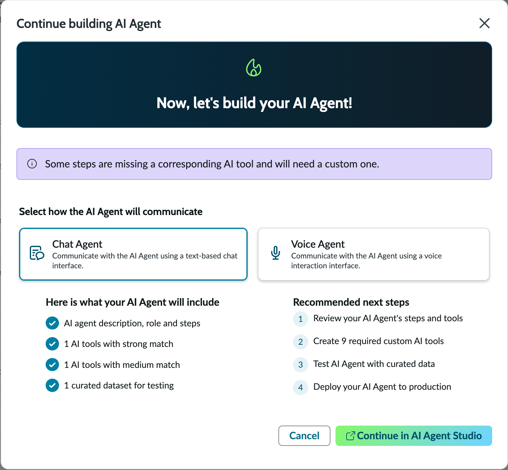508x470 pixels.
Task: Click '1 AI tools with medium match' text
Action: [122, 365]
